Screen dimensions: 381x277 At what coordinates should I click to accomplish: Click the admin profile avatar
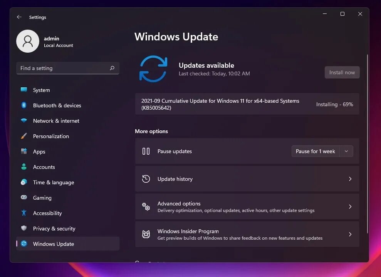point(28,41)
